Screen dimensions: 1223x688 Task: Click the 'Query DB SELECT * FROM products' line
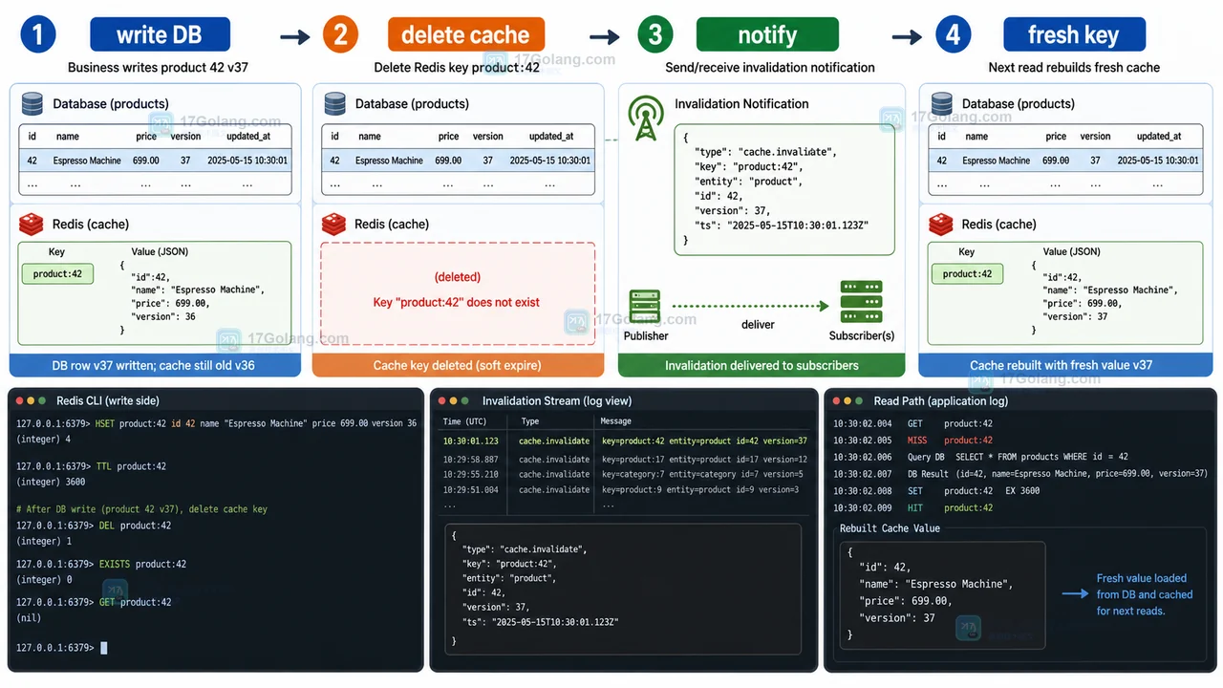[980, 457]
